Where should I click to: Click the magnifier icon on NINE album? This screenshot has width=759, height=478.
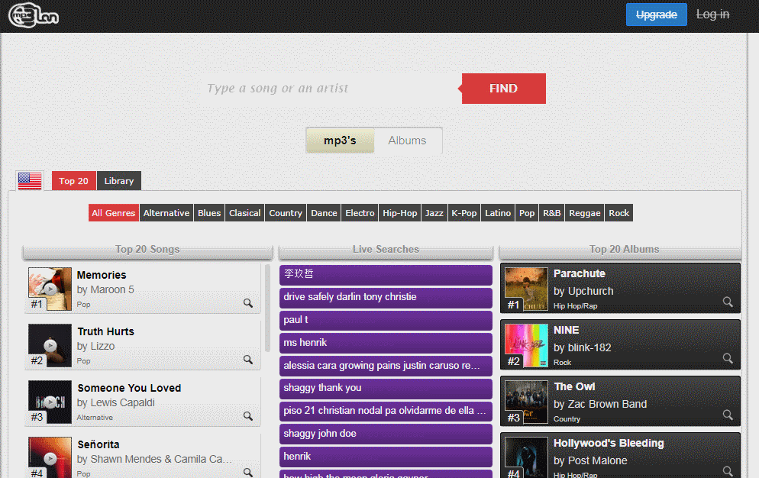coord(728,358)
